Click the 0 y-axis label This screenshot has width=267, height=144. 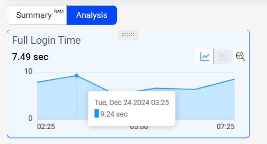pos(30,118)
